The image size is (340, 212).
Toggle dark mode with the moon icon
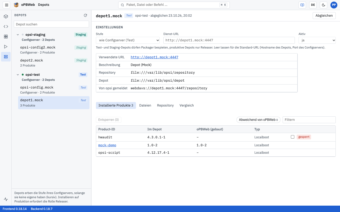[324, 5]
